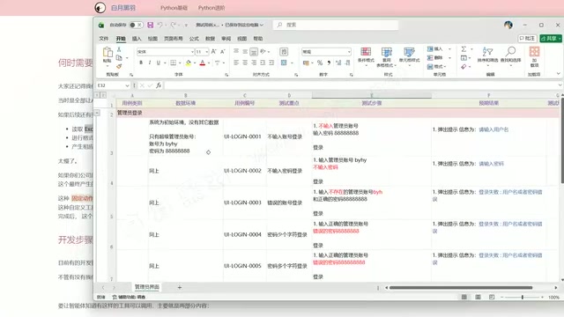Click the Paste clipboard icon
564x317 pixels.
tap(108, 53)
